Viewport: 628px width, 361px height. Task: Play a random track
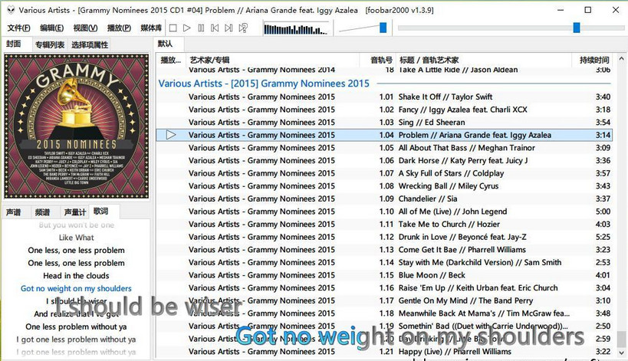tap(243, 28)
